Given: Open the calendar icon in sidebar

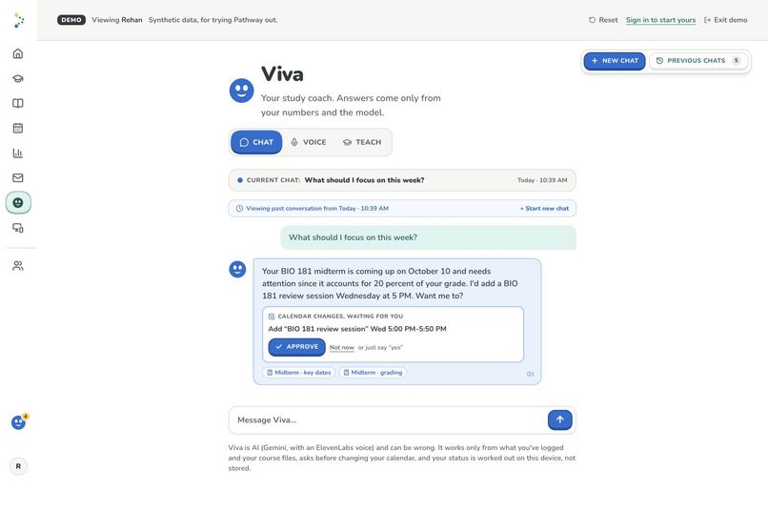Looking at the screenshot, I should [x=18, y=129].
